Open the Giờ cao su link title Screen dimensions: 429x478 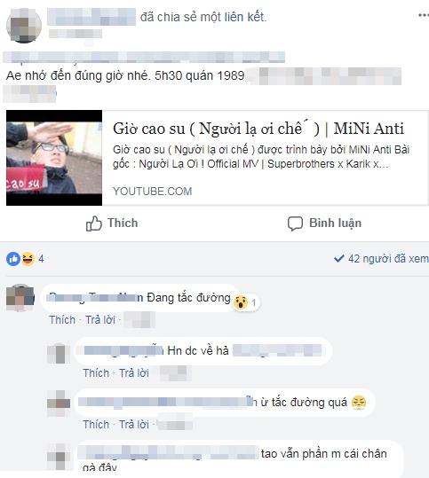258,129
